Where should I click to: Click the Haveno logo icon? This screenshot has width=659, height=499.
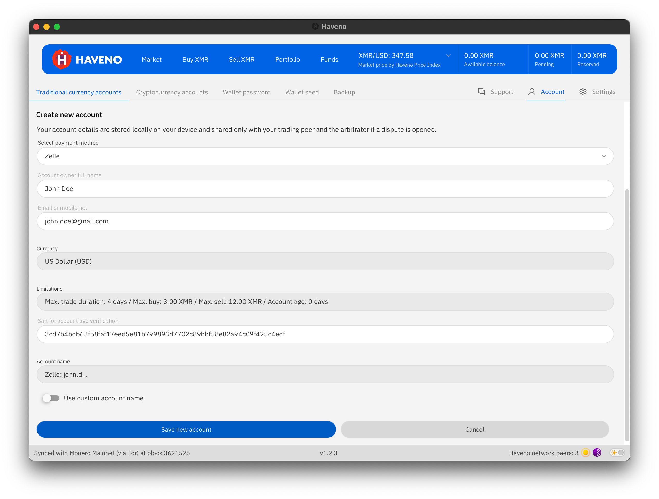click(62, 60)
